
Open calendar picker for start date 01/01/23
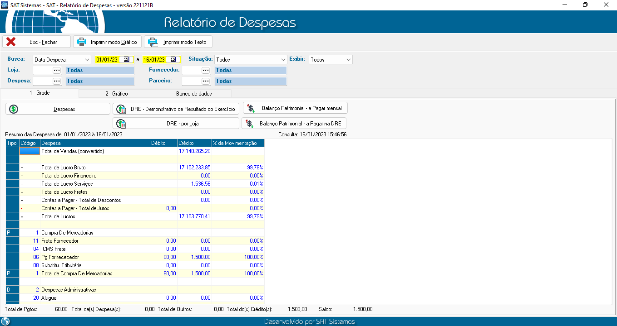point(127,59)
